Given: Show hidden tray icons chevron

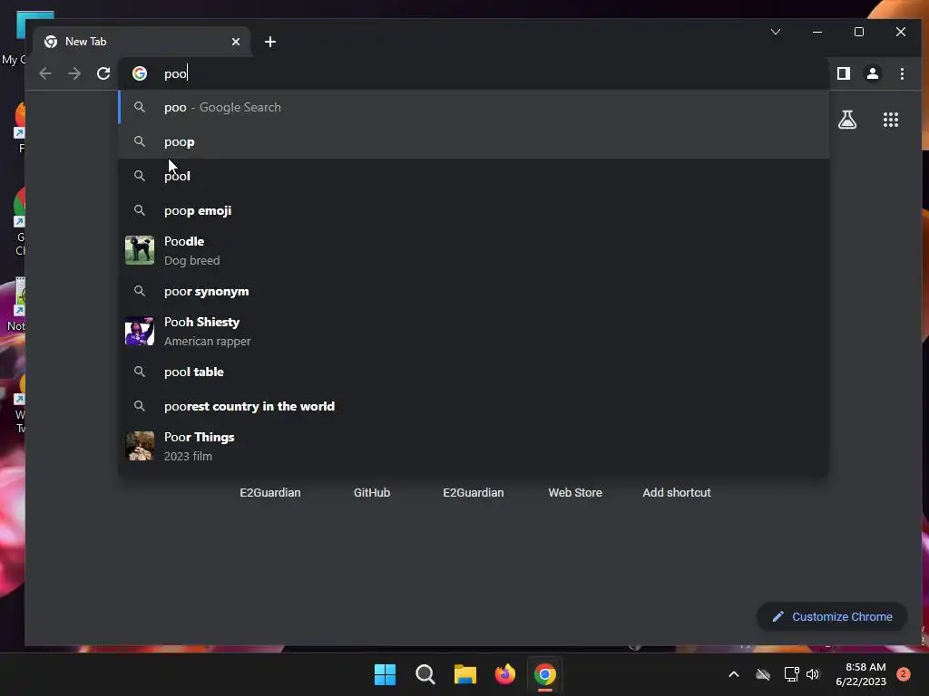Looking at the screenshot, I should tap(733, 674).
